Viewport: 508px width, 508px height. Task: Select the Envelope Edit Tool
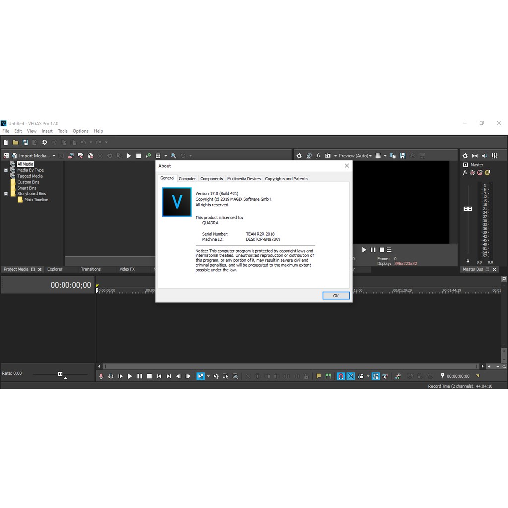[216, 376]
